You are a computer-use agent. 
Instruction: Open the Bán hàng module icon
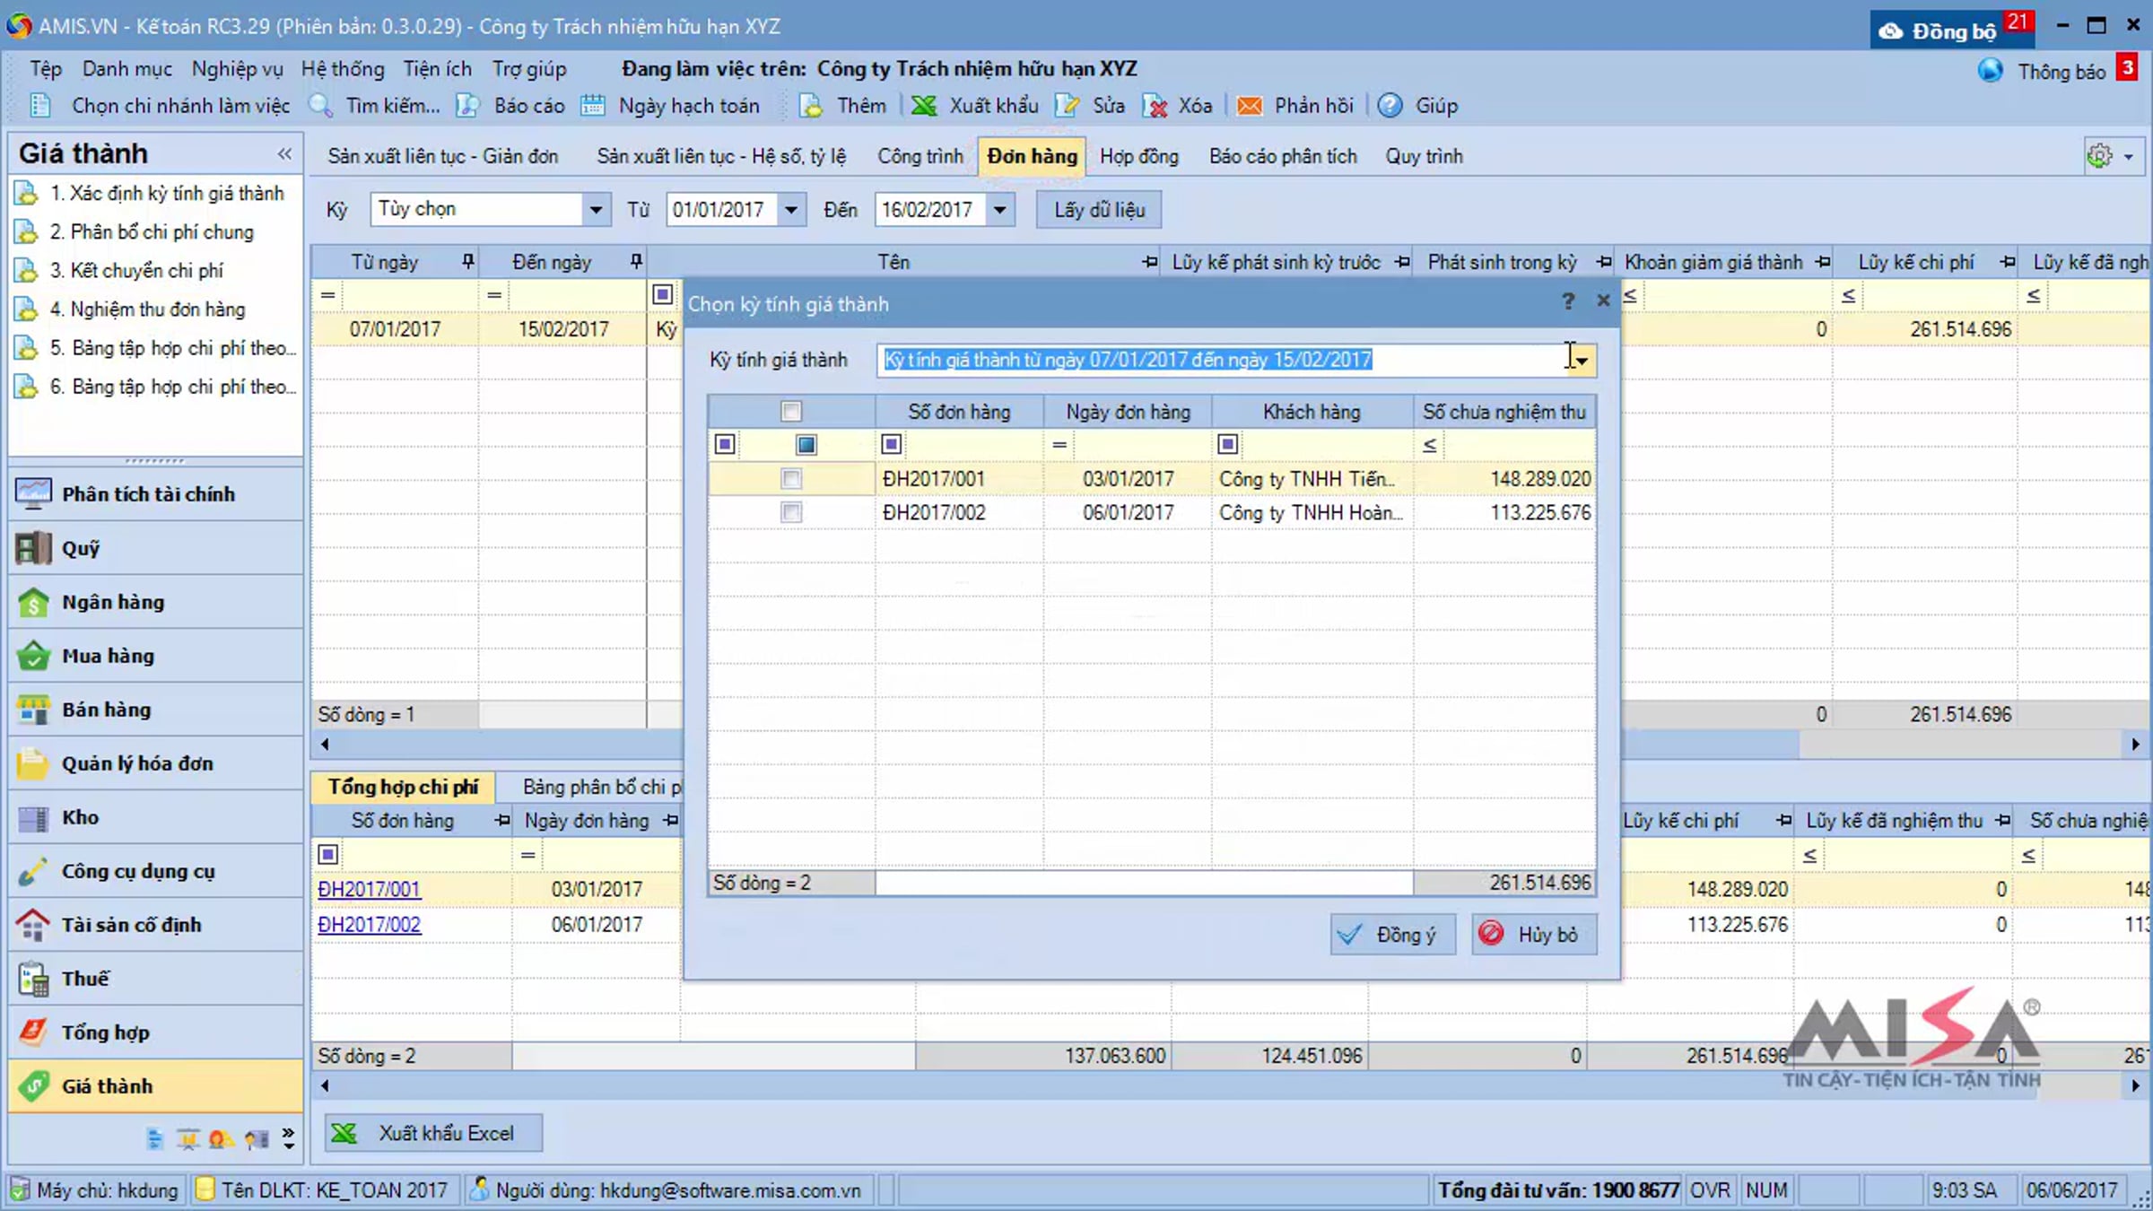[33, 710]
